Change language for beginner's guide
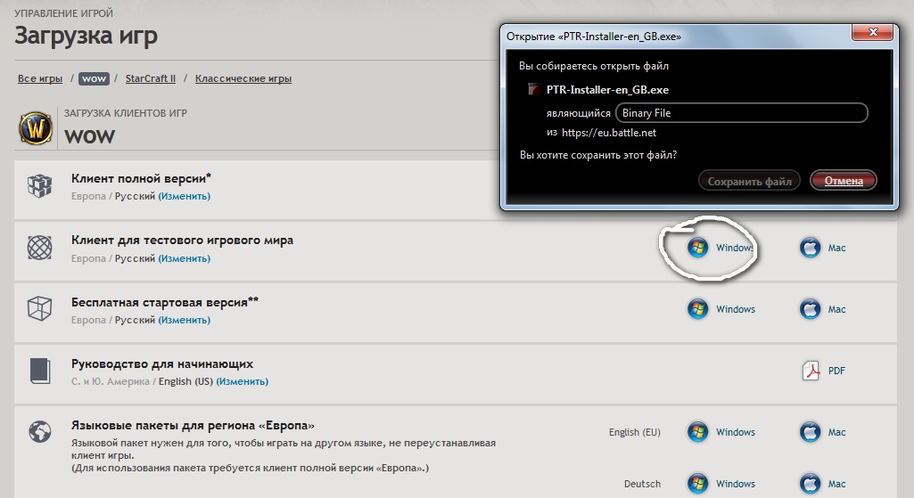This screenshot has height=498, width=914. click(242, 381)
